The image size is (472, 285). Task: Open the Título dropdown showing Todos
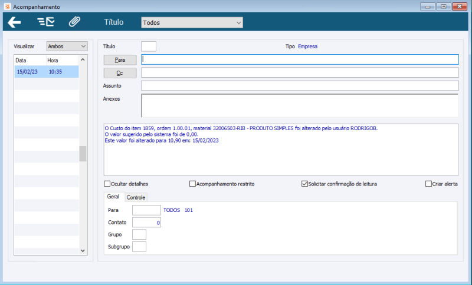pyautogui.click(x=192, y=22)
